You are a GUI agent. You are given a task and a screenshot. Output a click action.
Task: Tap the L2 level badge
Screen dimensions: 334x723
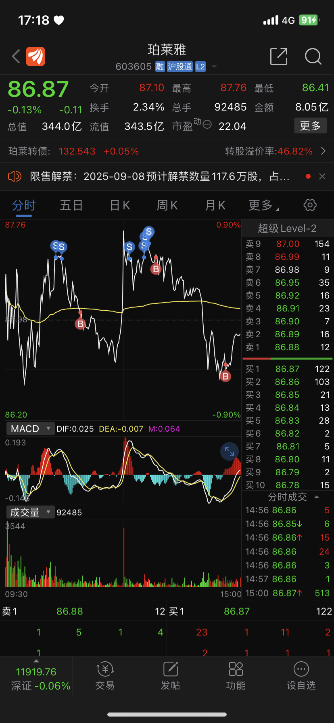tap(200, 67)
